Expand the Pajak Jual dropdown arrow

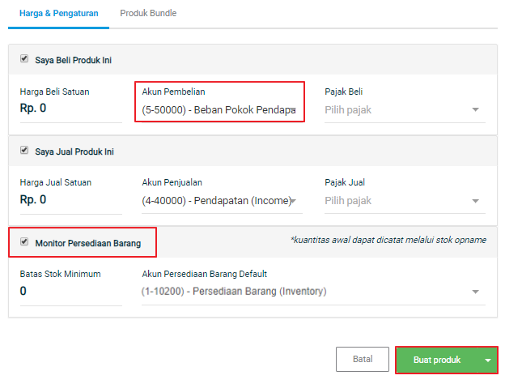(x=475, y=201)
